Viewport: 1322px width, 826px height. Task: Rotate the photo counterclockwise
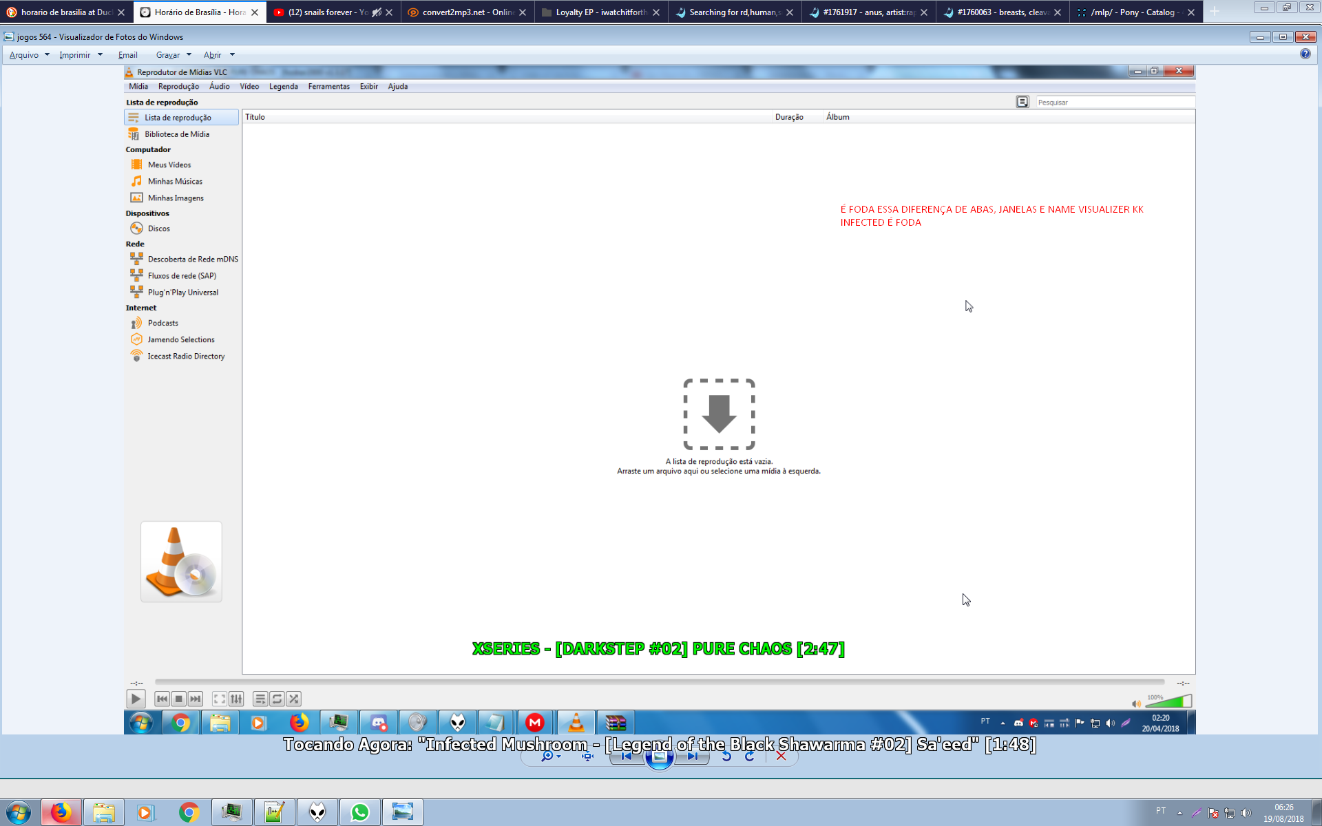726,756
